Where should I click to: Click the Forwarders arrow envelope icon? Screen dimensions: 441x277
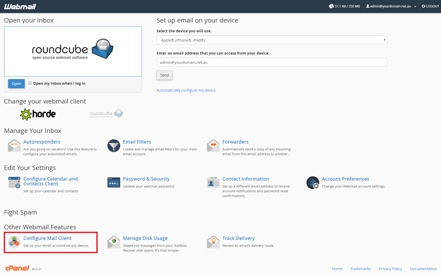(x=213, y=146)
